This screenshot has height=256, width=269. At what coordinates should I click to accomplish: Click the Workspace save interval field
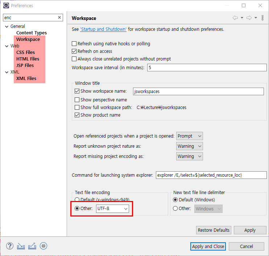(x=207, y=67)
